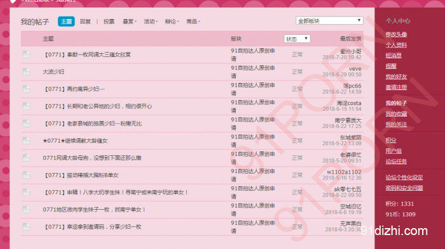Select the 主题 tab
Image resolution: width=445 pixels, height=249 pixels.
click(x=66, y=22)
